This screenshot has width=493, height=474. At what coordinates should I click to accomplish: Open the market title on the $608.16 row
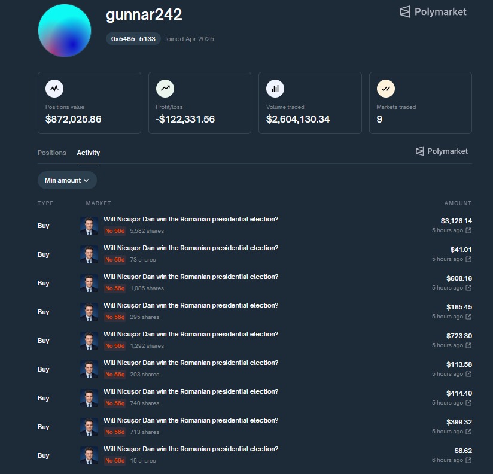(x=191, y=276)
